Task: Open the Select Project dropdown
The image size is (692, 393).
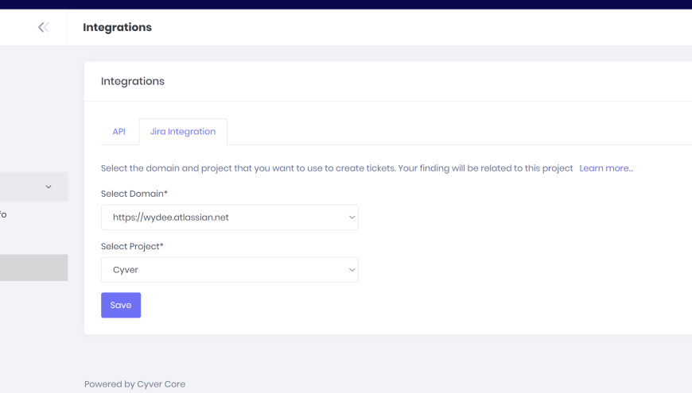Action: coord(229,270)
